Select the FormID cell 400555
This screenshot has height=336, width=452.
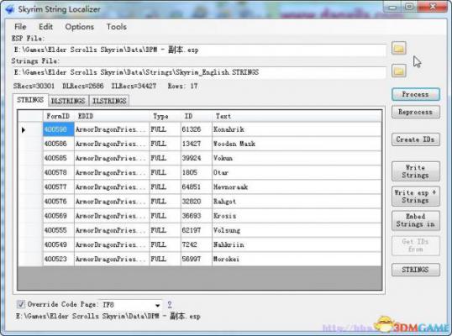59,230
